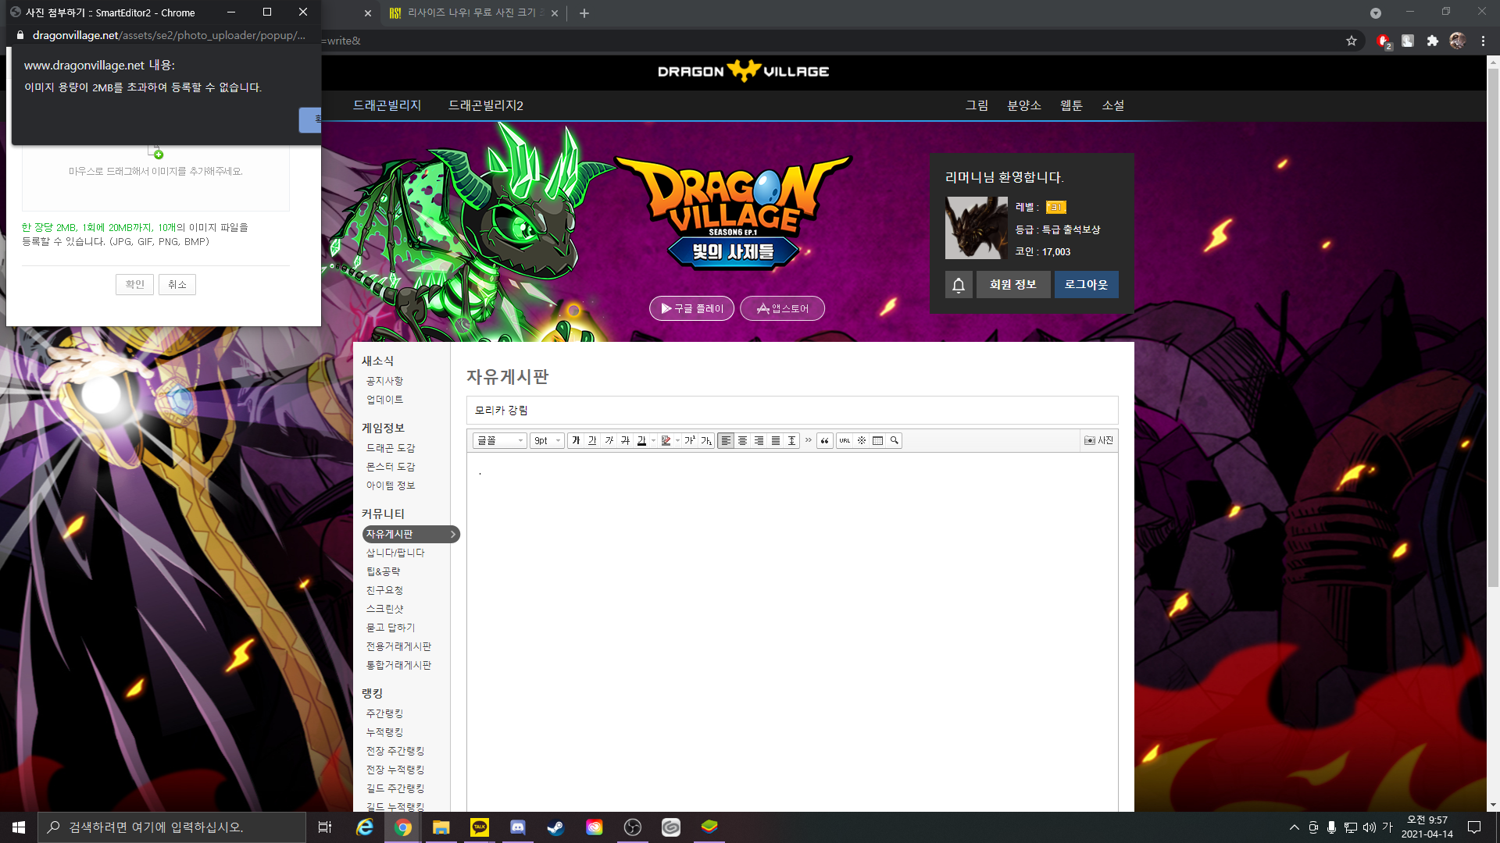Apply the background highlight color button
This screenshot has width=1500, height=843.
pos(666,441)
